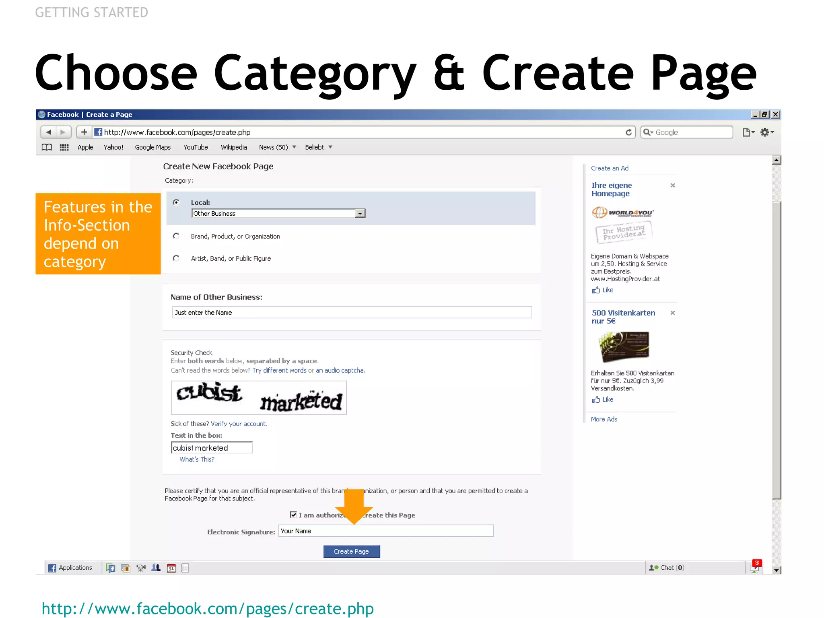824x618 pixels.
Task: Click the scrollbar down arrow
Action: (777, 570)
